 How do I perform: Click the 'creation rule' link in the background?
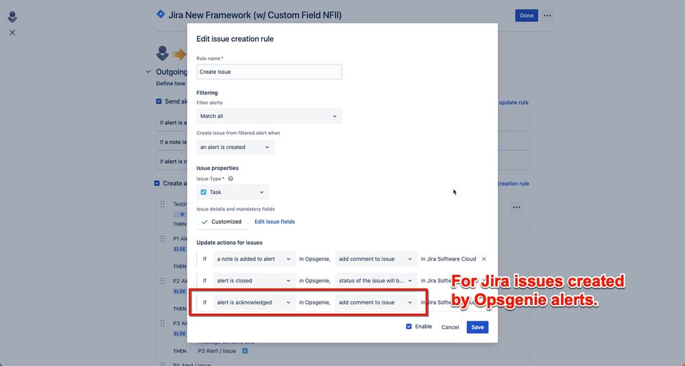pos(513,184)
